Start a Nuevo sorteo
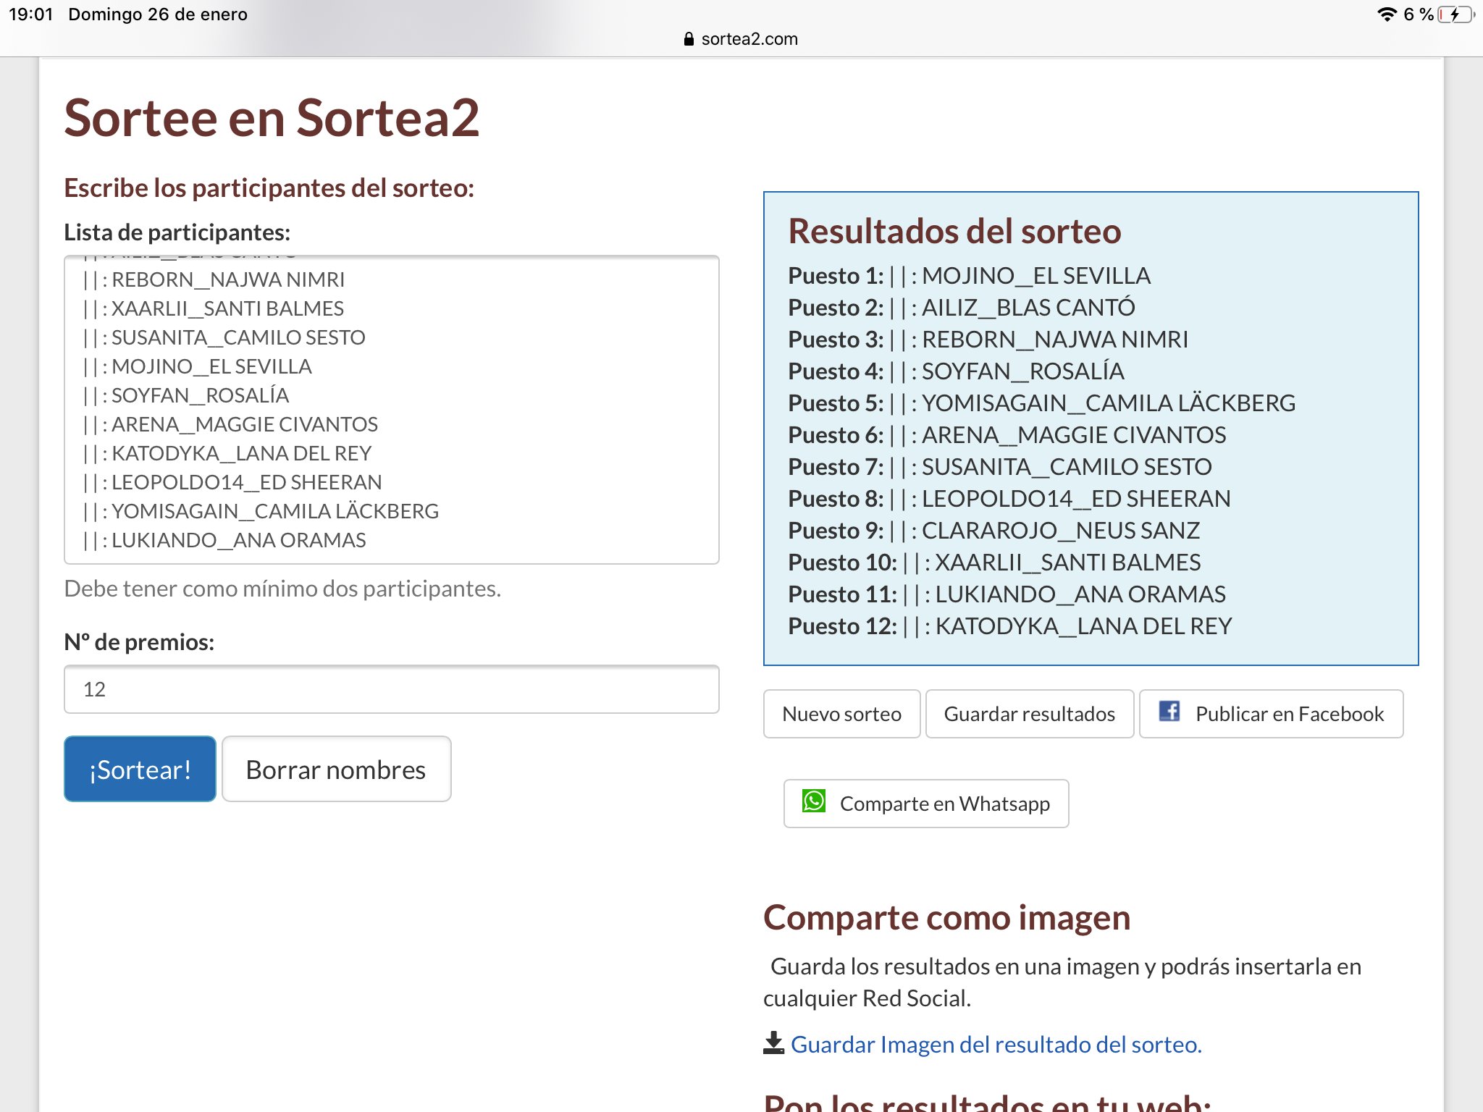This screenshot has width=1483, height=1112. tap(841, 714)
